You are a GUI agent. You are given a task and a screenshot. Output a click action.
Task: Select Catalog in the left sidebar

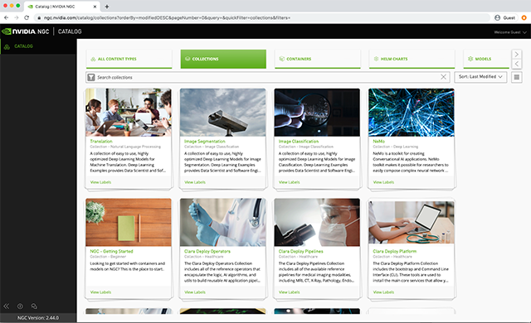coord(23,46)
